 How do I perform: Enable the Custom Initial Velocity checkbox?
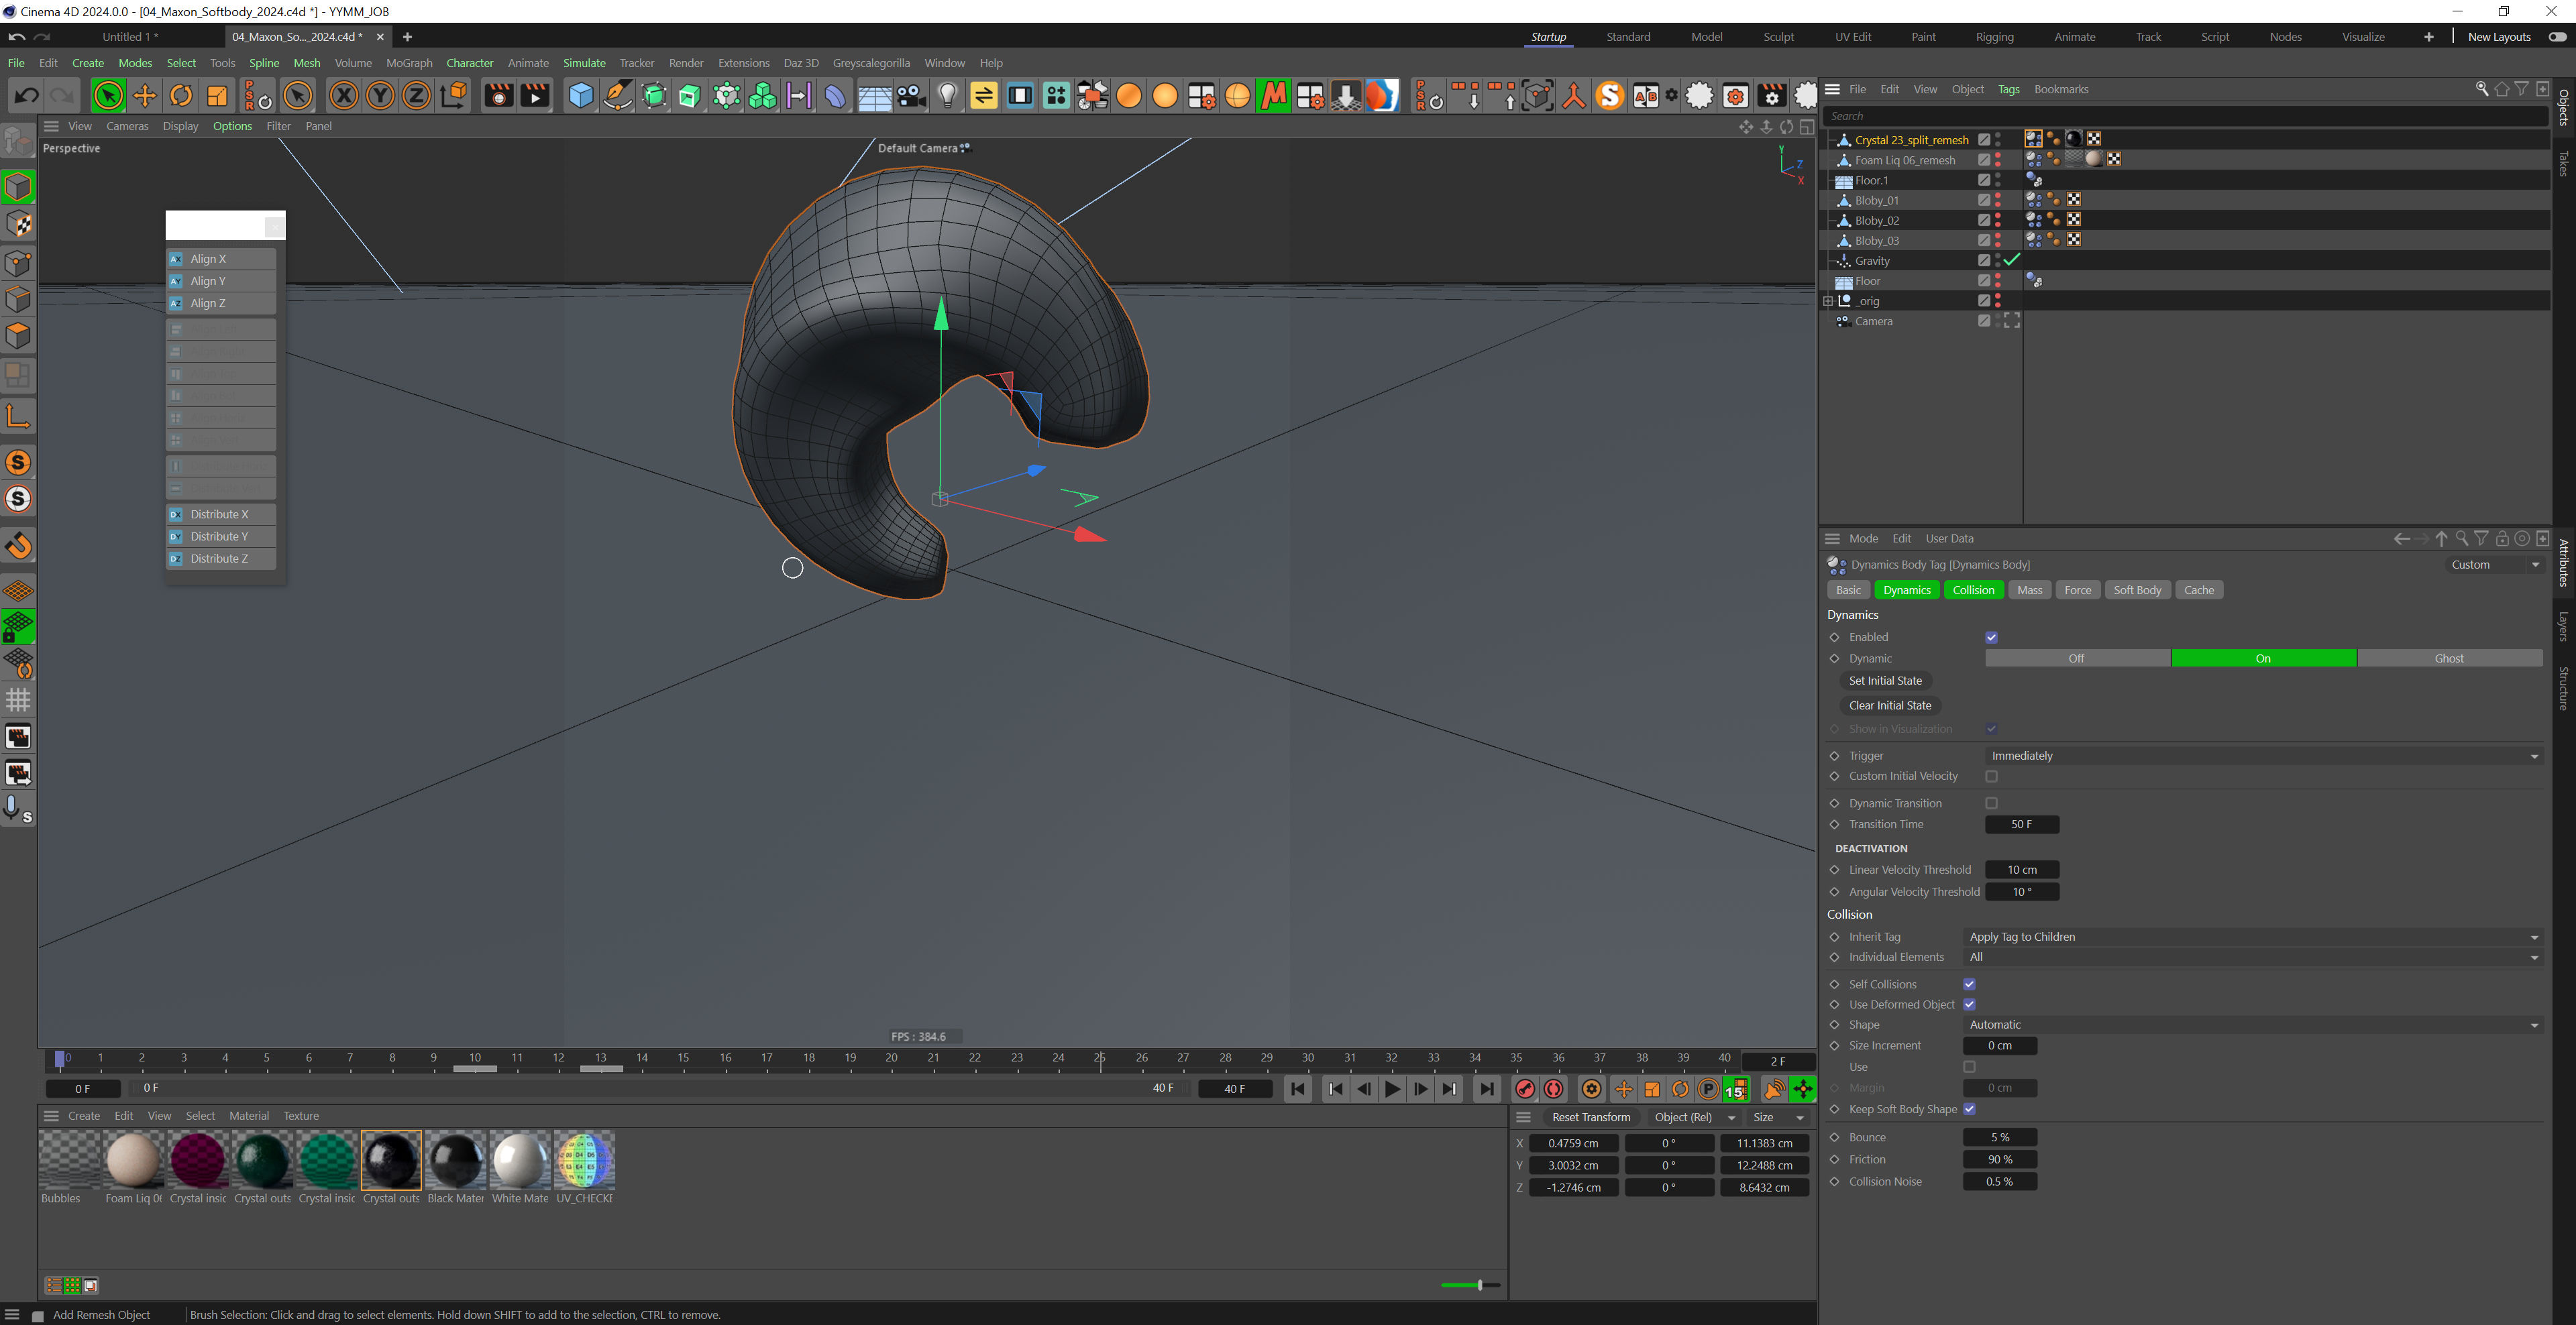tap(1991, 776)
